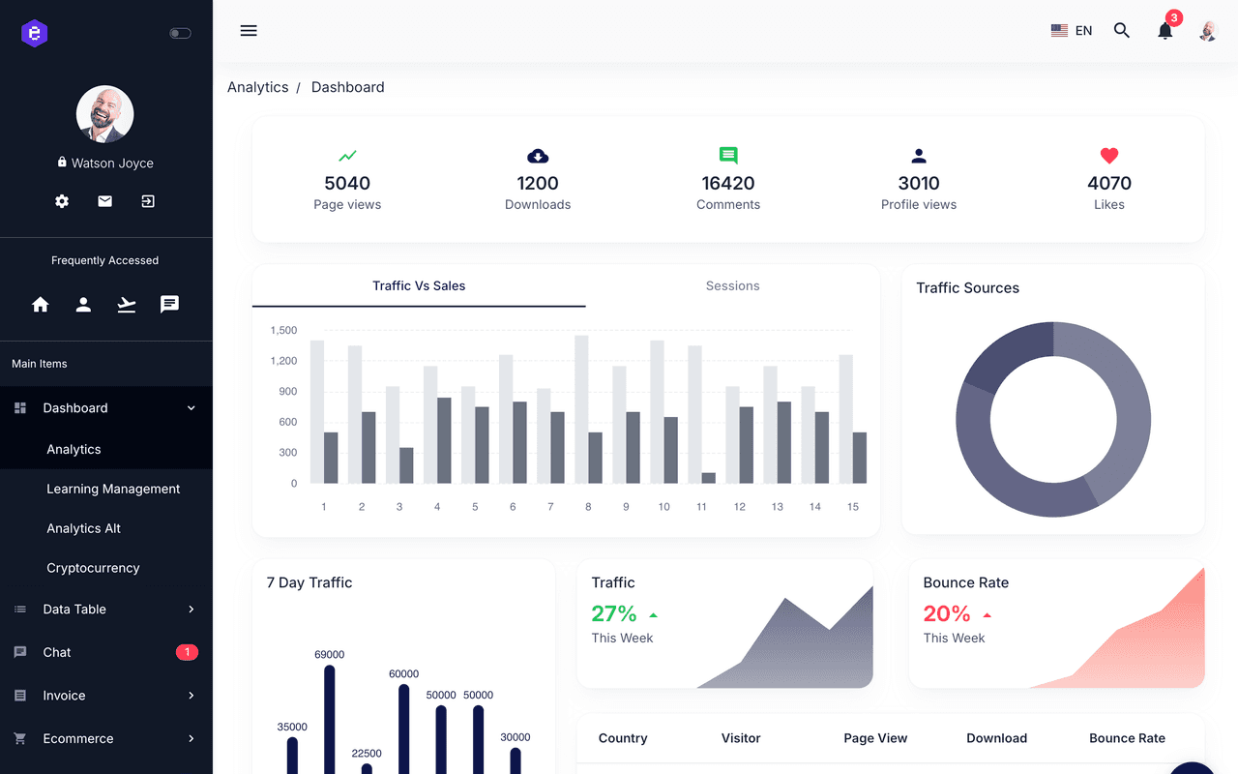Click the Data Table list icon

[20, 610]
